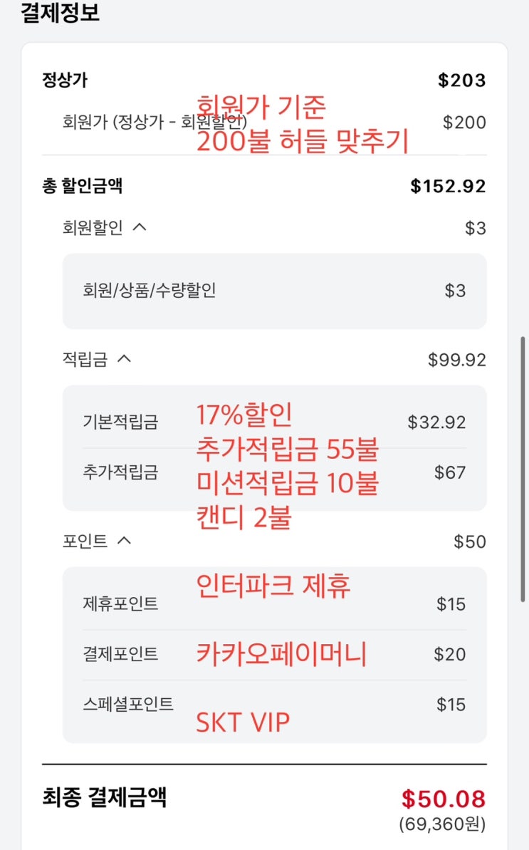The height and width of the screenshot is (850, 529).
Task: Tap the 총 할인금액 label
Action: [83, 186]
